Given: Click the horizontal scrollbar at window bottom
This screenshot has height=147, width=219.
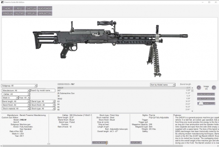Looking at the screenshot, I should pyautogui.click(x=93, y=146).
